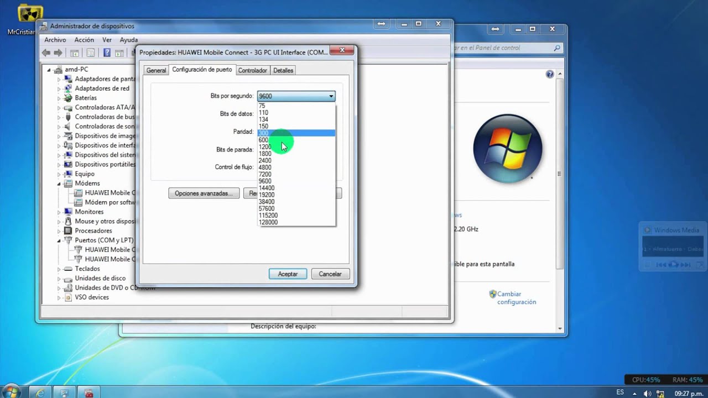Screen dimensions: 708x398
Task: Open the Ver menu
Action: click(x=107, y=40)
